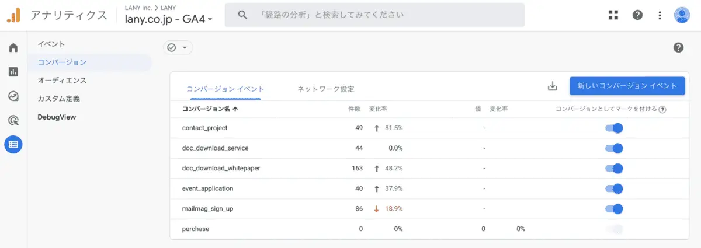This screenshot has height=248, width=701.
Task: Select イベント in the side menu
Action: (51, 44)
